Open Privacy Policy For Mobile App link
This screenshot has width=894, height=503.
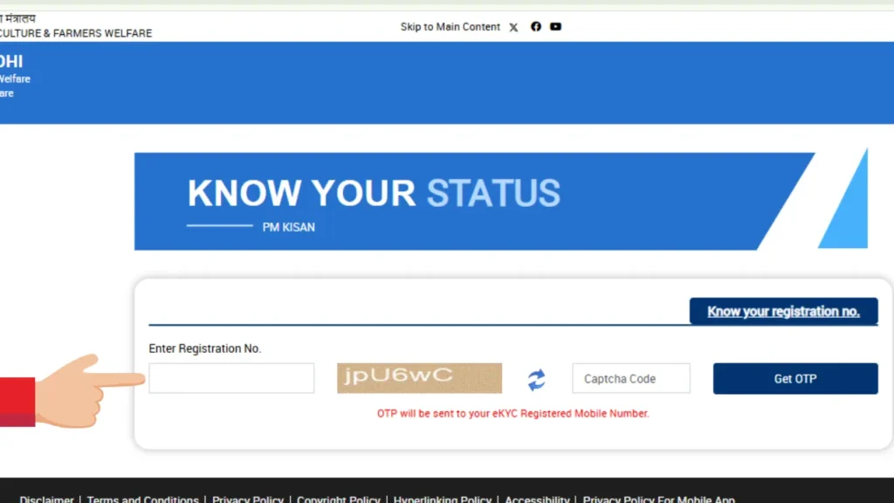click(x=658, y=499)
